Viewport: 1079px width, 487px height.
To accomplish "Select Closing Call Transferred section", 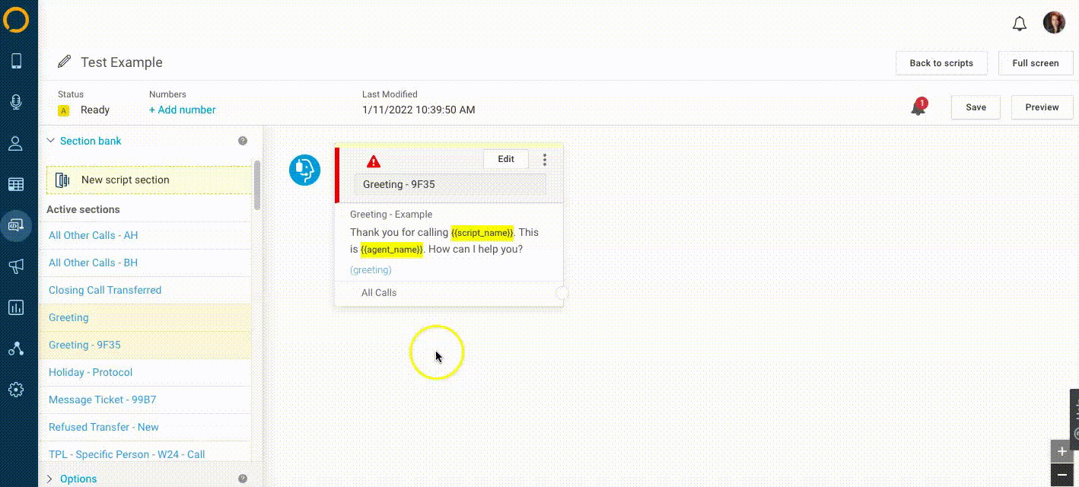I will pyautogui.click(x=105, y=290).
